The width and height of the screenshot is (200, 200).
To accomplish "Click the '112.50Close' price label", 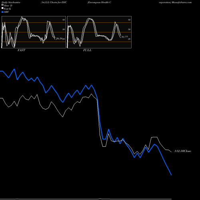I will point(183,151).
